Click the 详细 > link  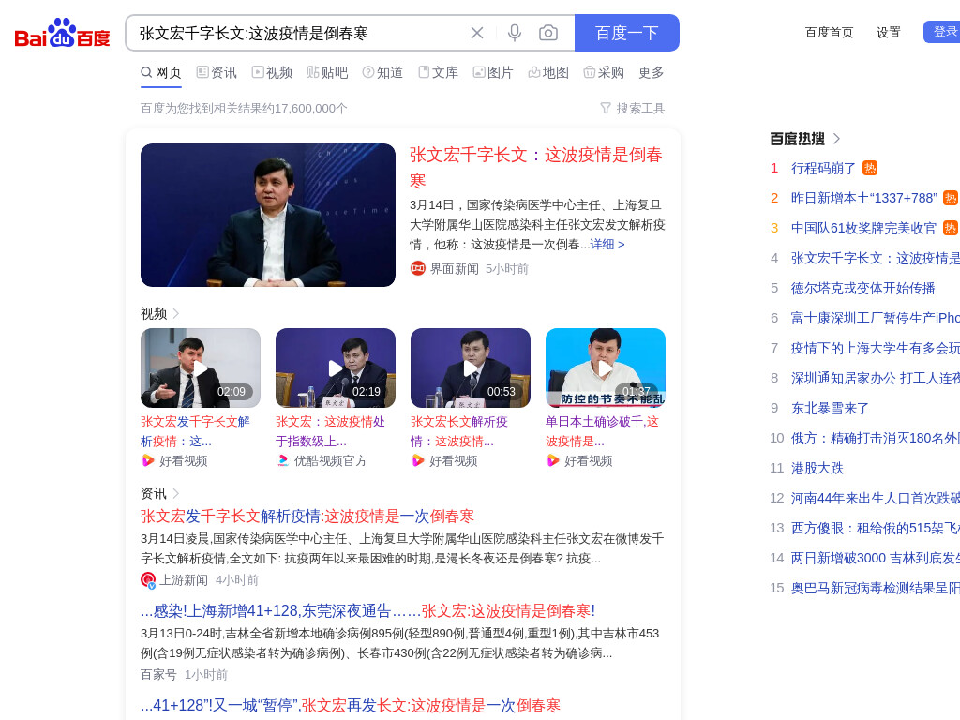click(x=607, y=245)
